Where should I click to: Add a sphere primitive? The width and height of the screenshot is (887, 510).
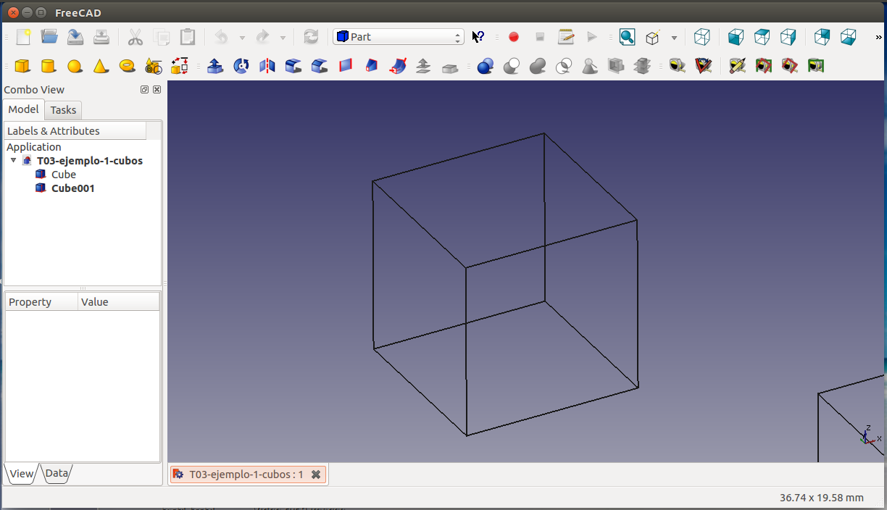click(x=75, y=67)
